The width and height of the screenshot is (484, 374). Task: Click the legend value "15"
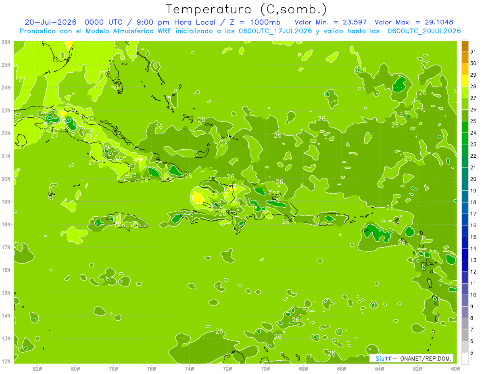coord(474,237)
